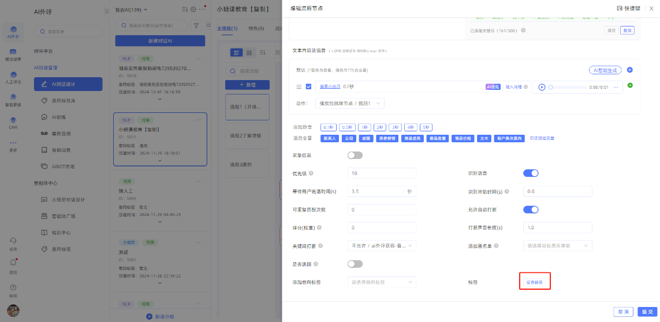Open the 添加黑名单 group selector

tap(557, 246)
